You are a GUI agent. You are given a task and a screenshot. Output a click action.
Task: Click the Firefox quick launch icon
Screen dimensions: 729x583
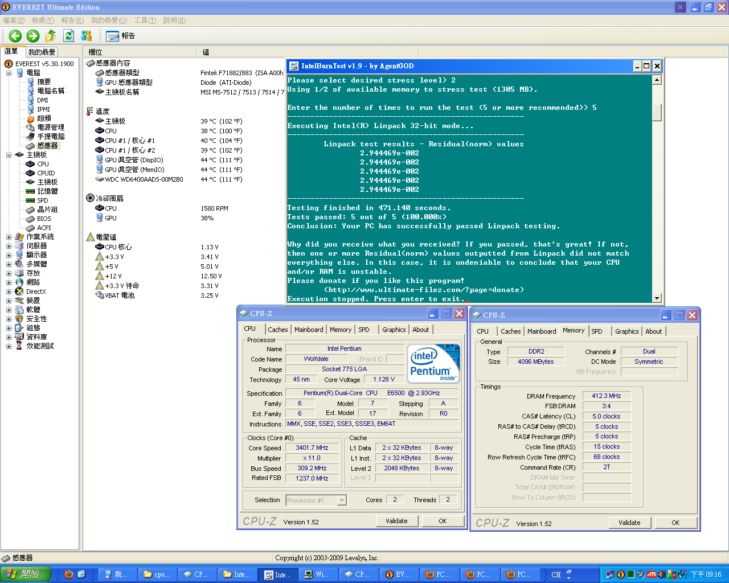tap(69, 574)
